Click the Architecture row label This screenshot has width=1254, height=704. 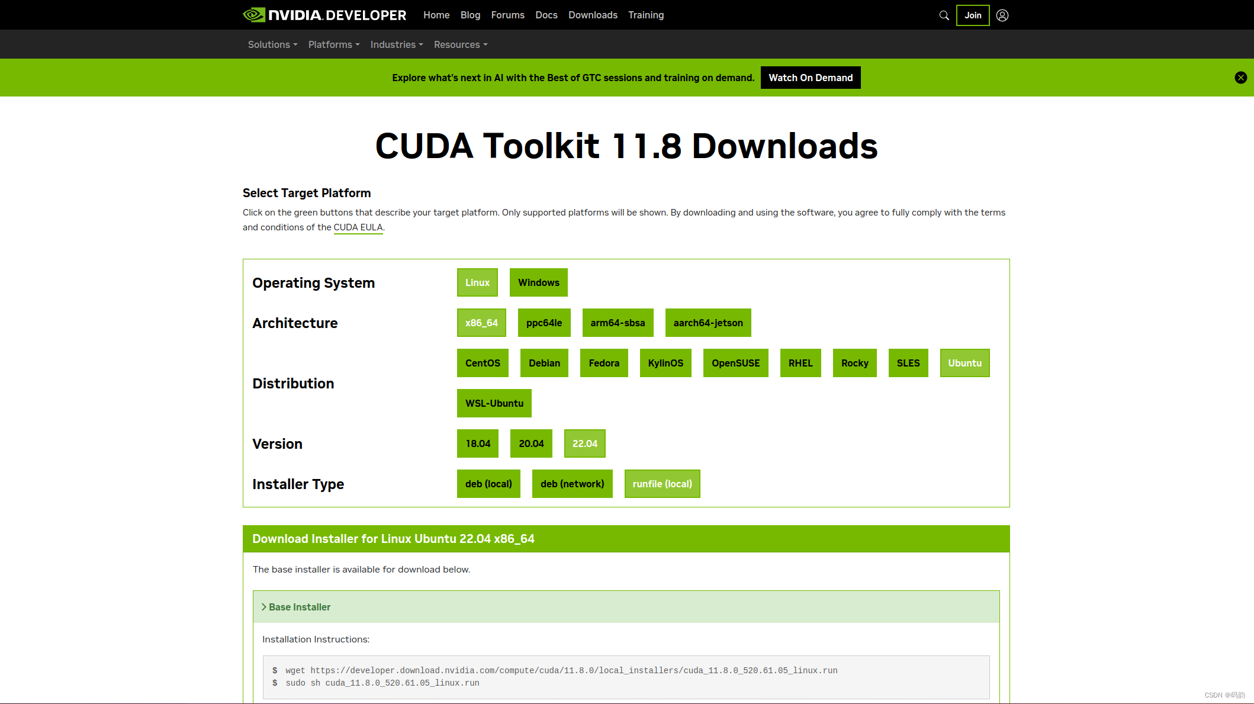click(295, 323)
